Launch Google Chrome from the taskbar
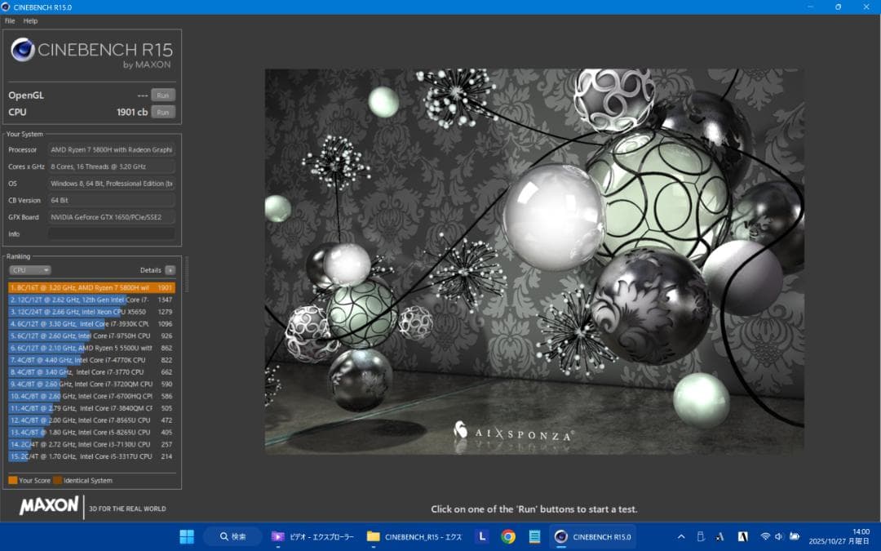The height and width of the screenshot is (551, 881). (510, 536)
